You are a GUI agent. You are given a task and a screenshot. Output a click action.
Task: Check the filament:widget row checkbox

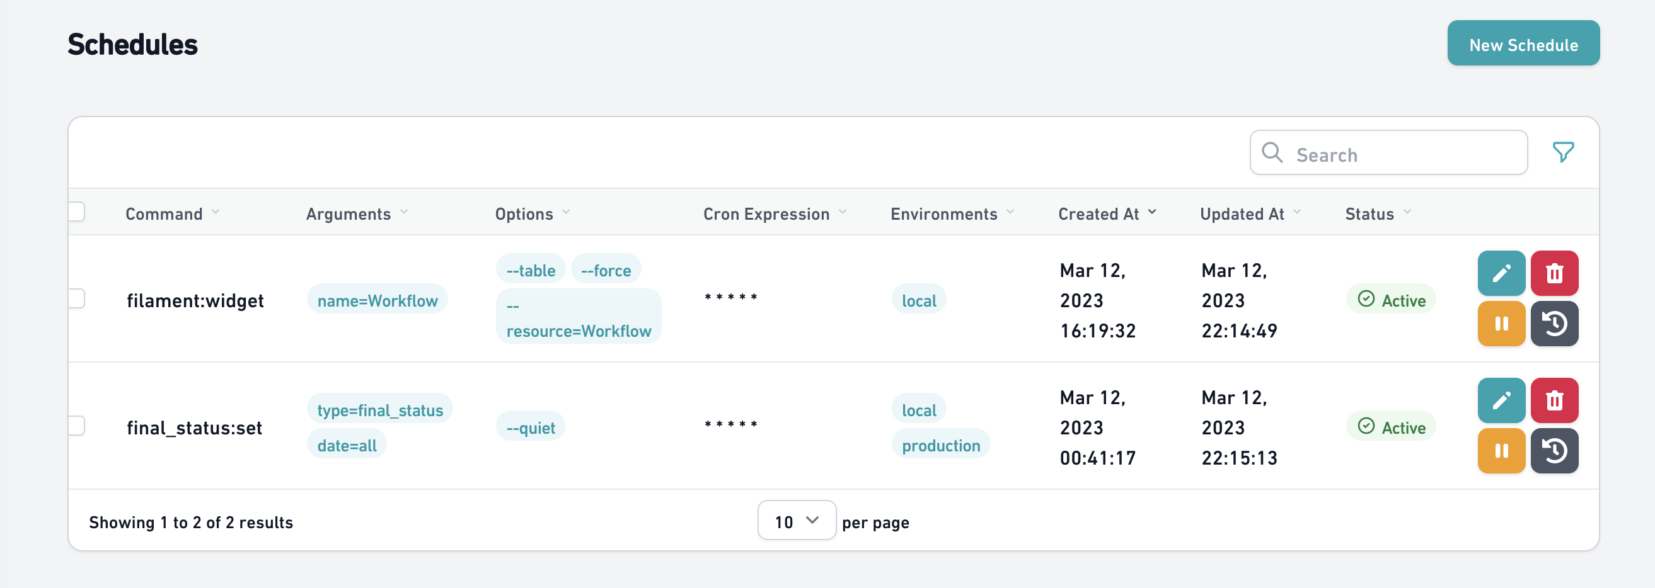click(76, 298)
